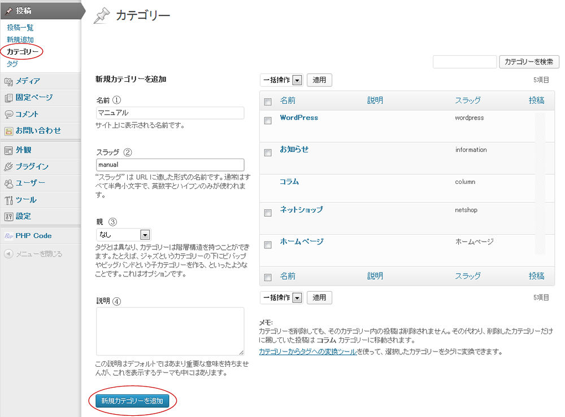Image resolution: width=565 pixels, height=417 pixels.
Task: Open 新規追加 in the sidebar submenu
Action: (20, 39)
